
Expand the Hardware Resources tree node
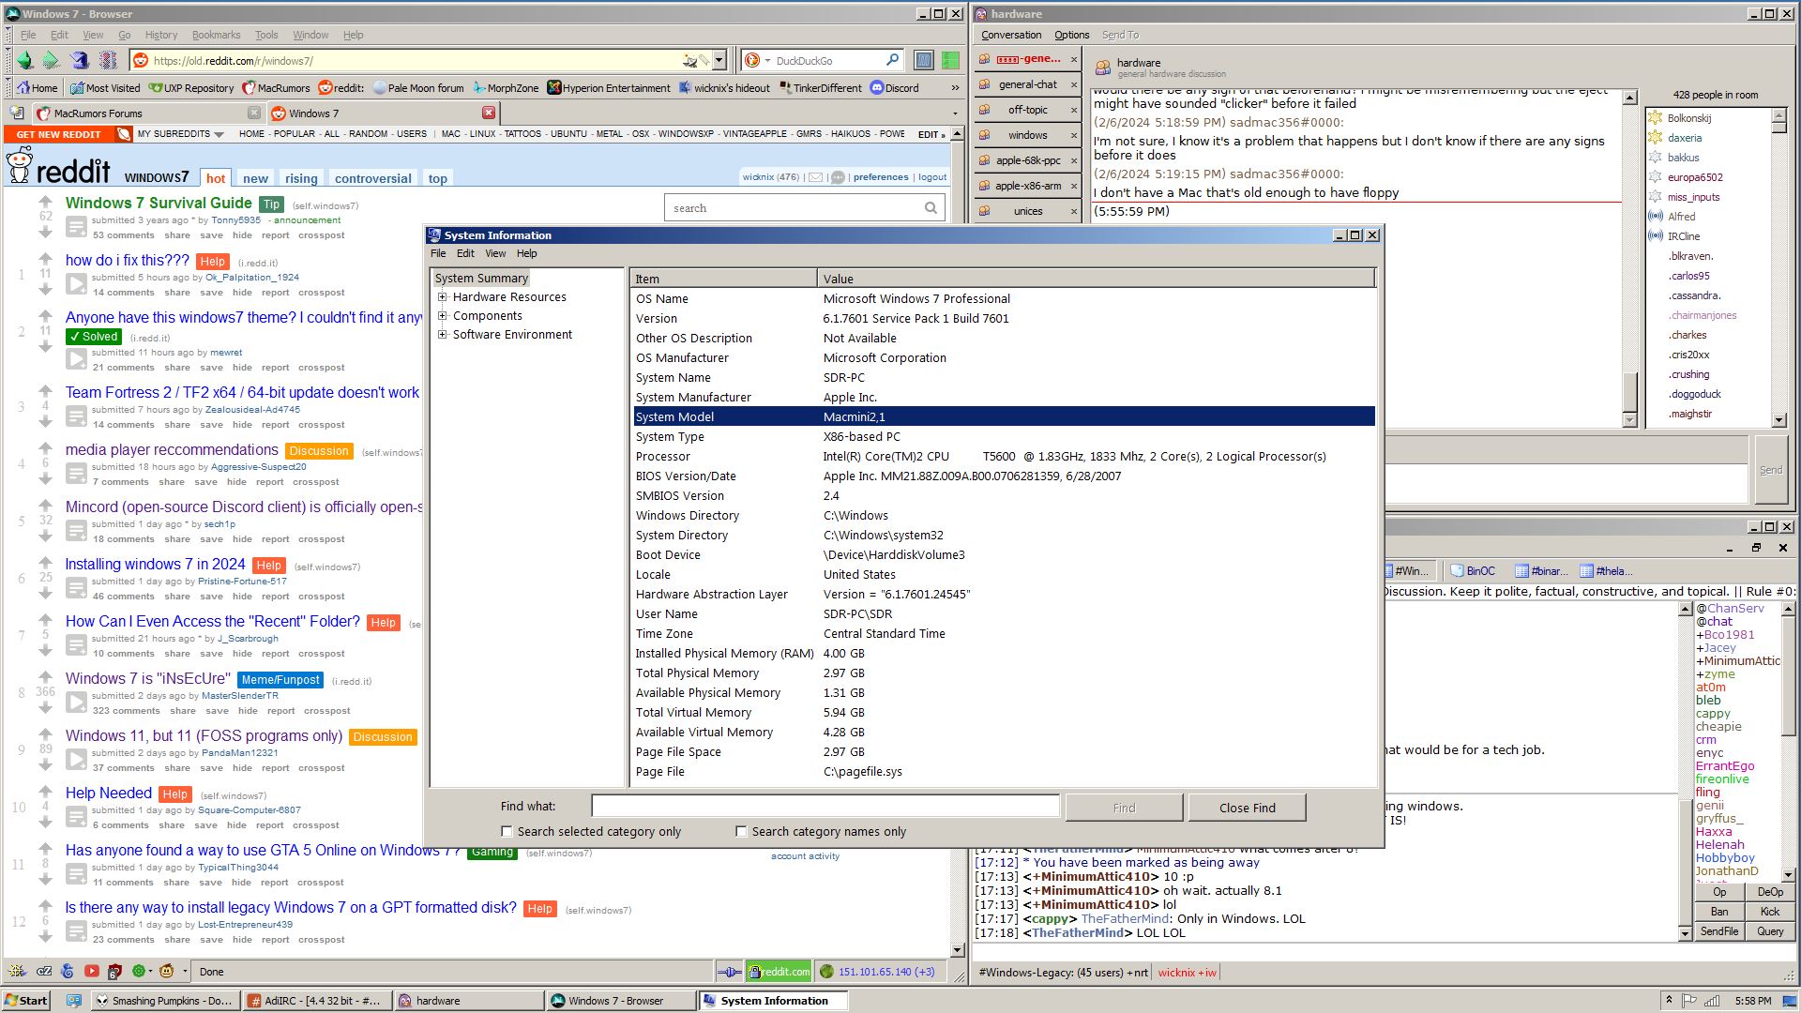click(x=442, y=297)
